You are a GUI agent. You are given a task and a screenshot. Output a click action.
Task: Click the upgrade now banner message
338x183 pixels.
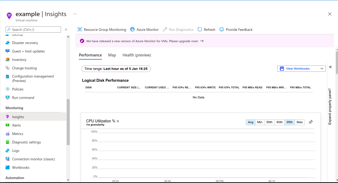[142, 41]
